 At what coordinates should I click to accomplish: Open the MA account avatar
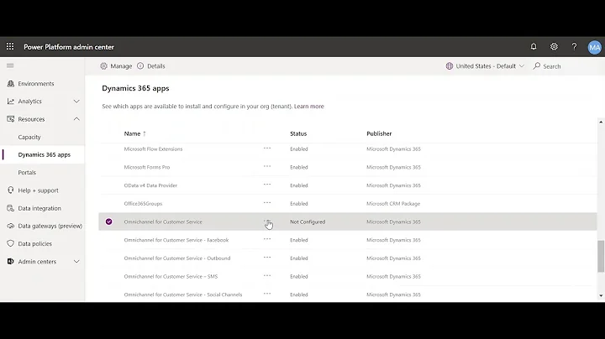(x=595, y=47)
